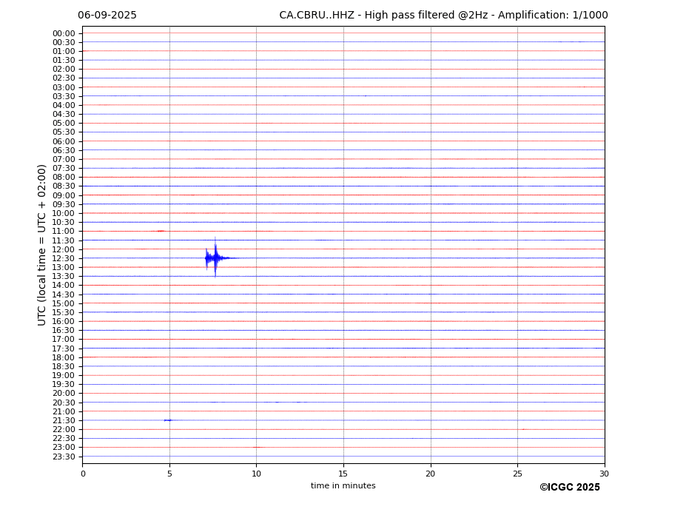The height and width of the screenshot is (515, 686).
Task: Click the 05:30 time row label
Action: pos(64,132)
